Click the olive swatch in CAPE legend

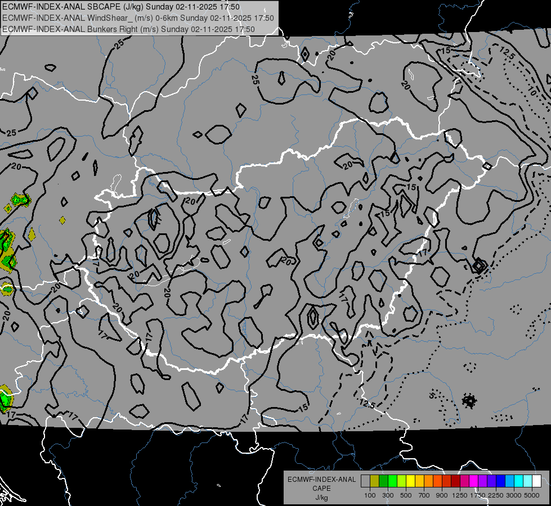375,481
